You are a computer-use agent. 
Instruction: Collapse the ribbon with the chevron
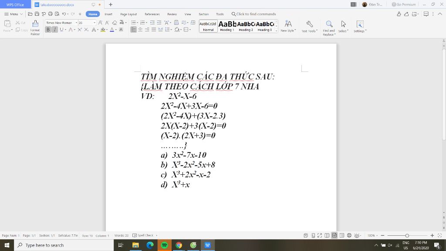click(440, 14)
